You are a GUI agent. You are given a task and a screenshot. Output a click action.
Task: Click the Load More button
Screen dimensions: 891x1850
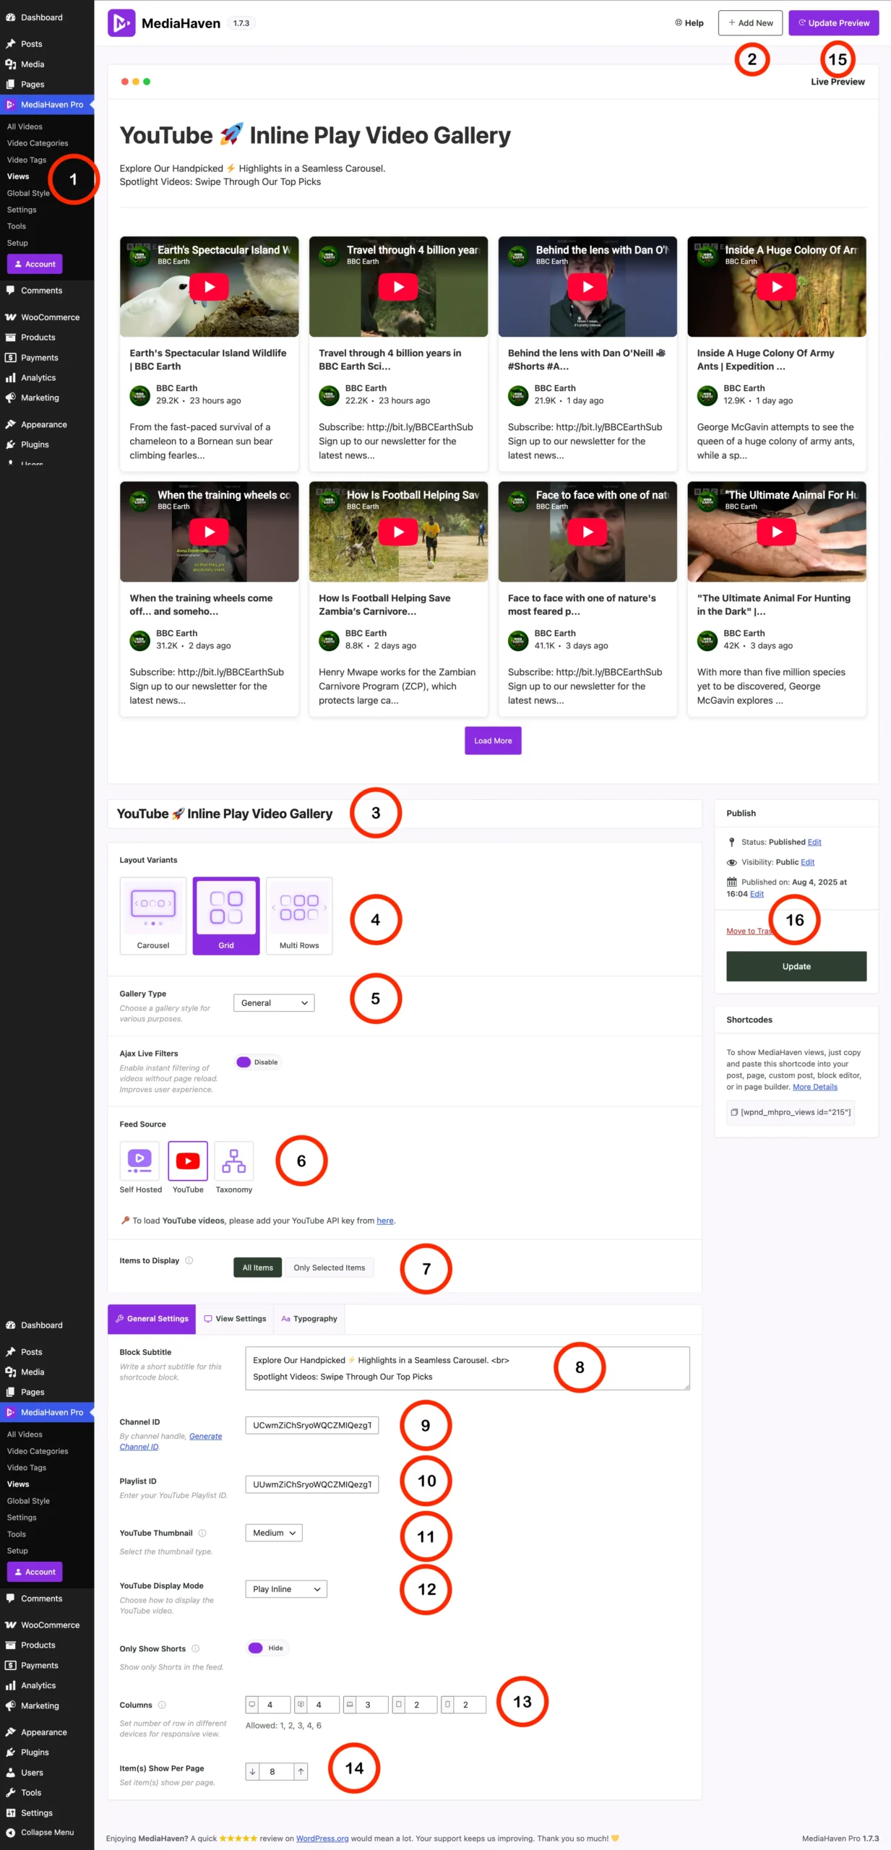coord(493,741)
